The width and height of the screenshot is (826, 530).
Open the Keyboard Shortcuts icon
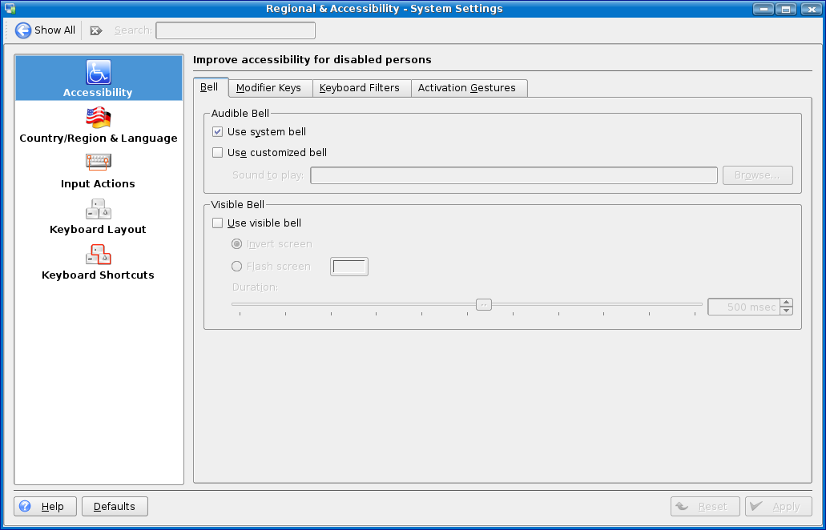click(99, 255)
